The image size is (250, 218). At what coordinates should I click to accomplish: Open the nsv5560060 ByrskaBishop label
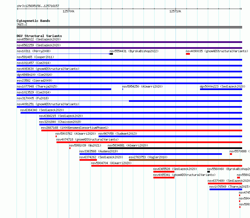point(228,169)
